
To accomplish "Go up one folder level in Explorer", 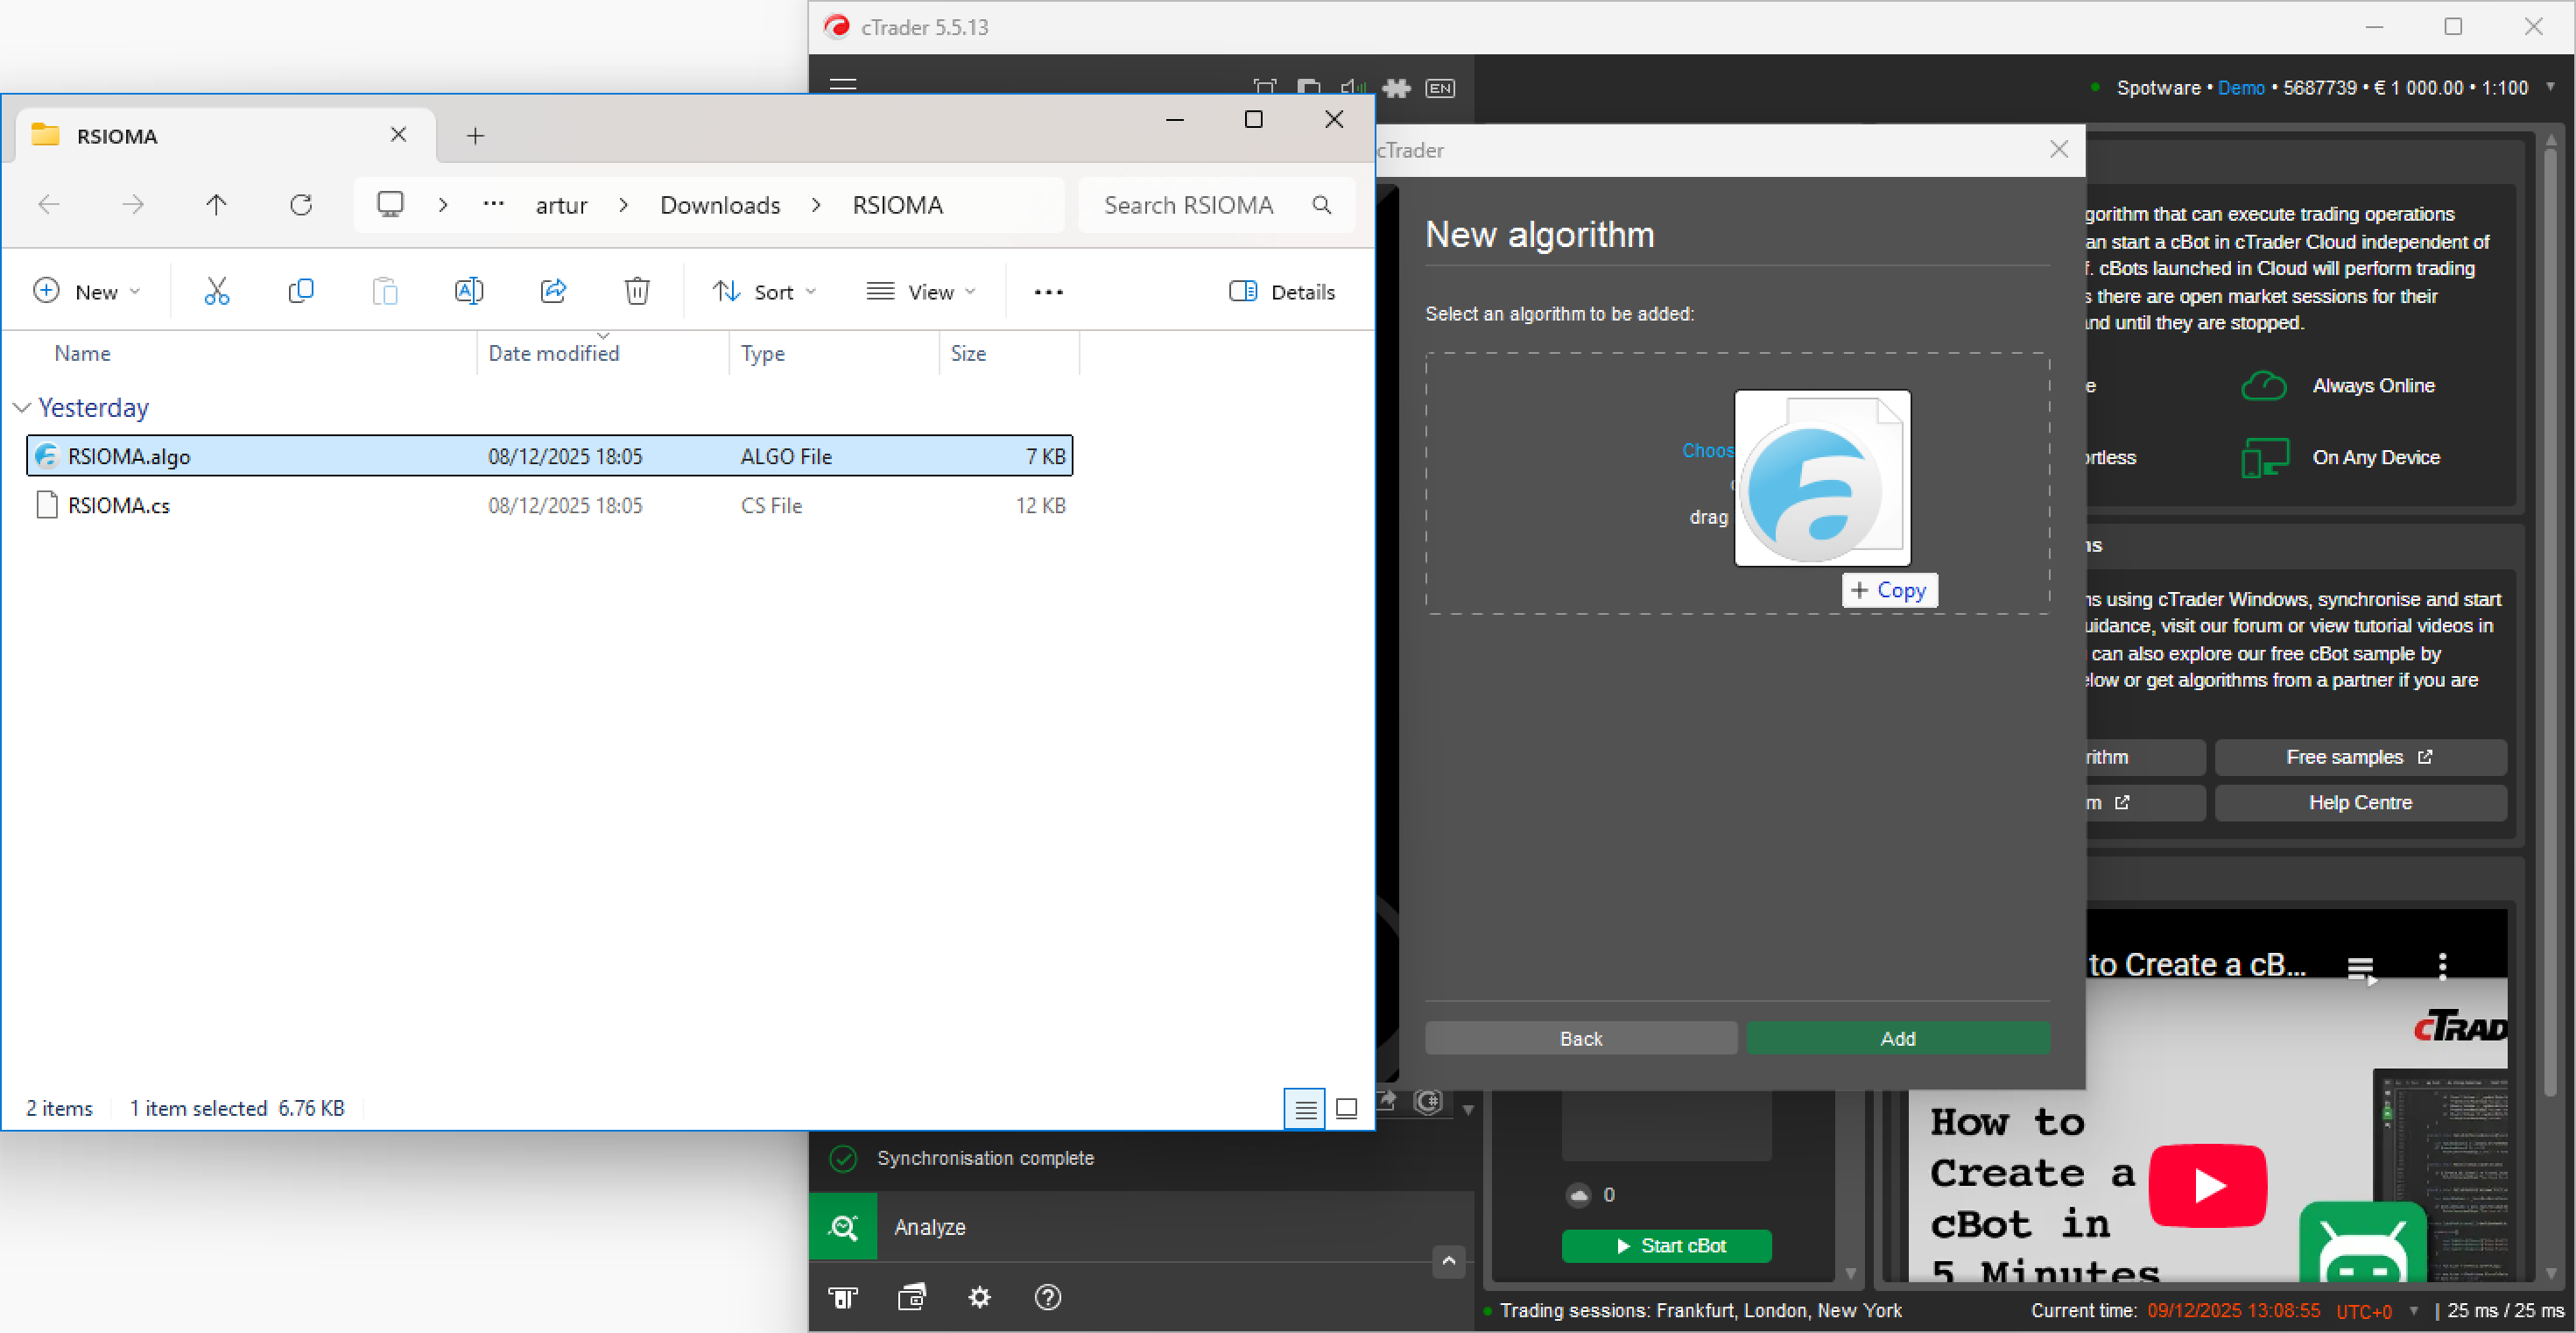I will [x=216, y=205].
